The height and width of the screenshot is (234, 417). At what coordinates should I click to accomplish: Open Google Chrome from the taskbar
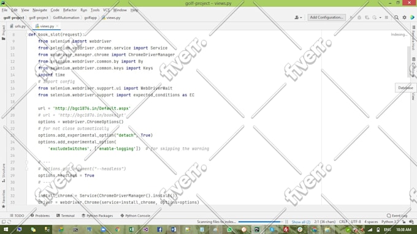(117, 230)
